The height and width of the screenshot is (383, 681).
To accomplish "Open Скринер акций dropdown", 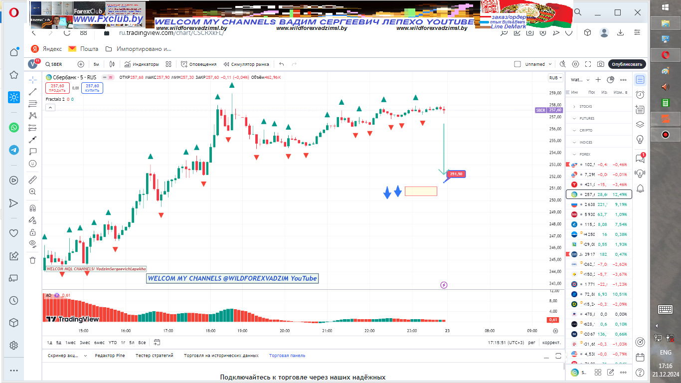I will (x=67, y=356).
